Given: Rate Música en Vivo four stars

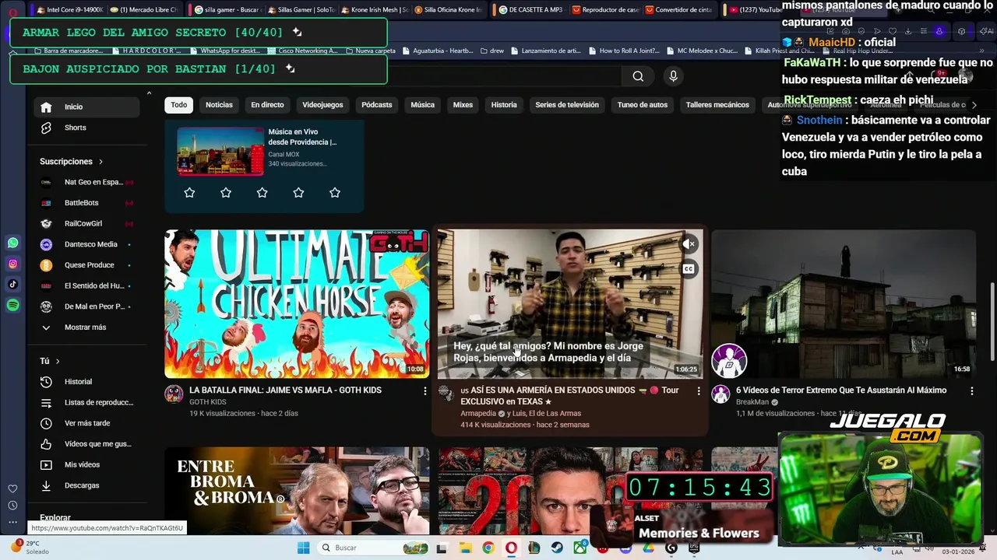Looking at the screenshot, I should [298, 192].
